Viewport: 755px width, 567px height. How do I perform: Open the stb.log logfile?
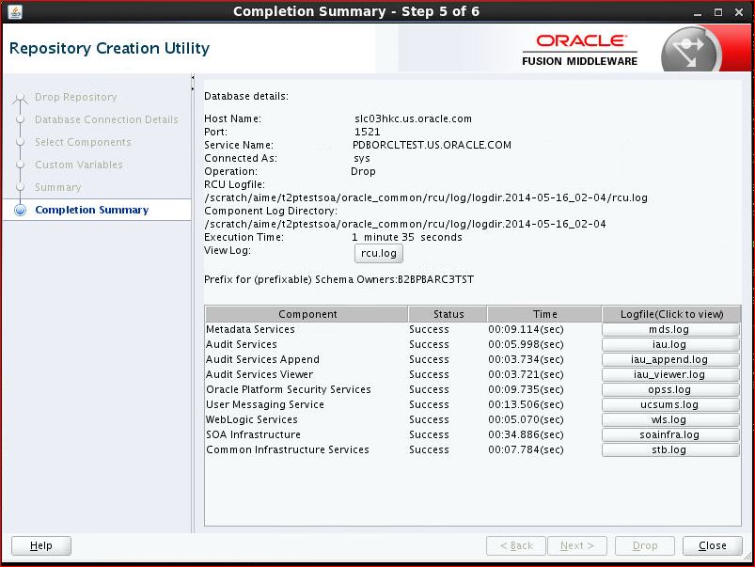(x=670, y=449)
